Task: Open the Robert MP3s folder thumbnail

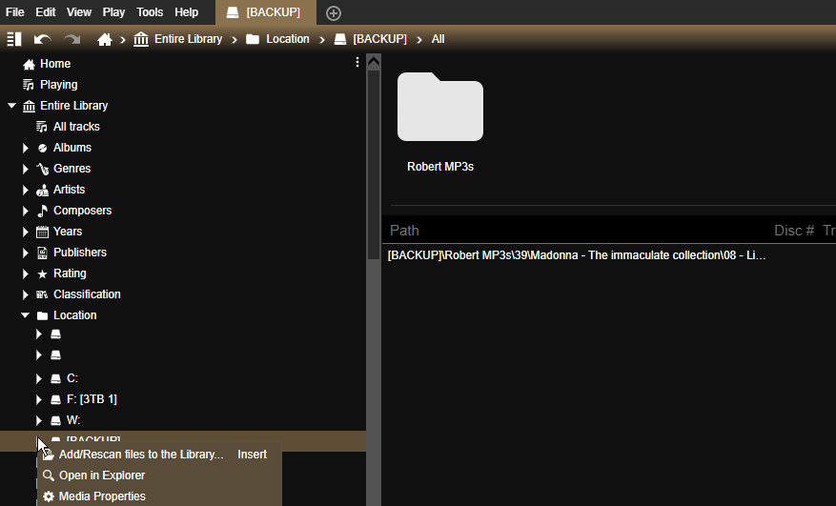Action: [x=440, y=108]
